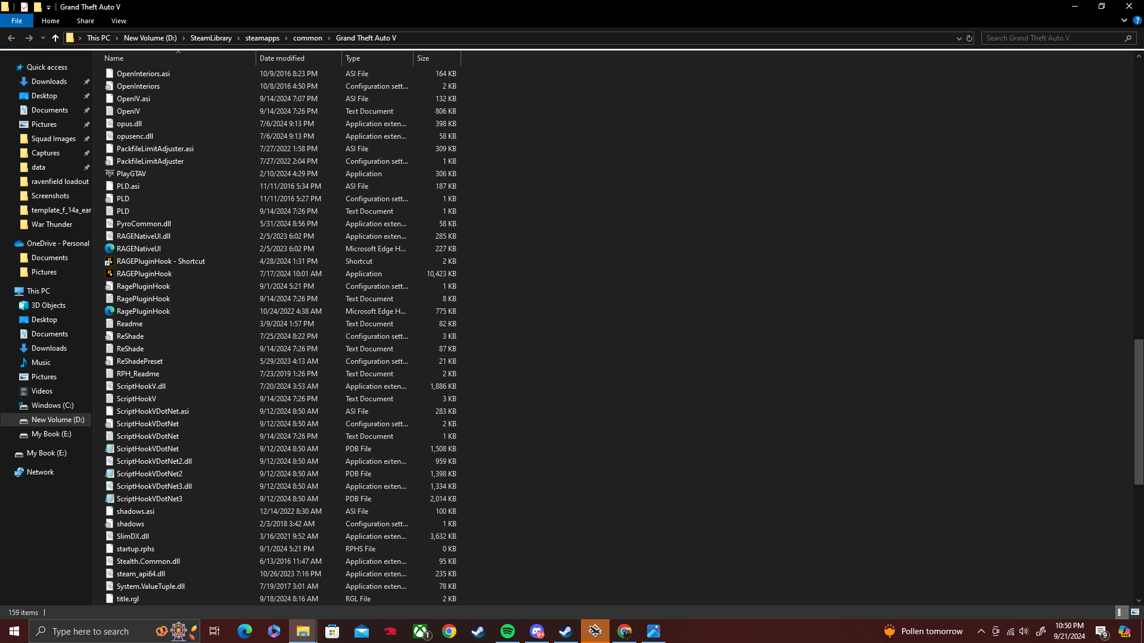
Task: Go up one folder level
Action: click(x=55, y=38)
